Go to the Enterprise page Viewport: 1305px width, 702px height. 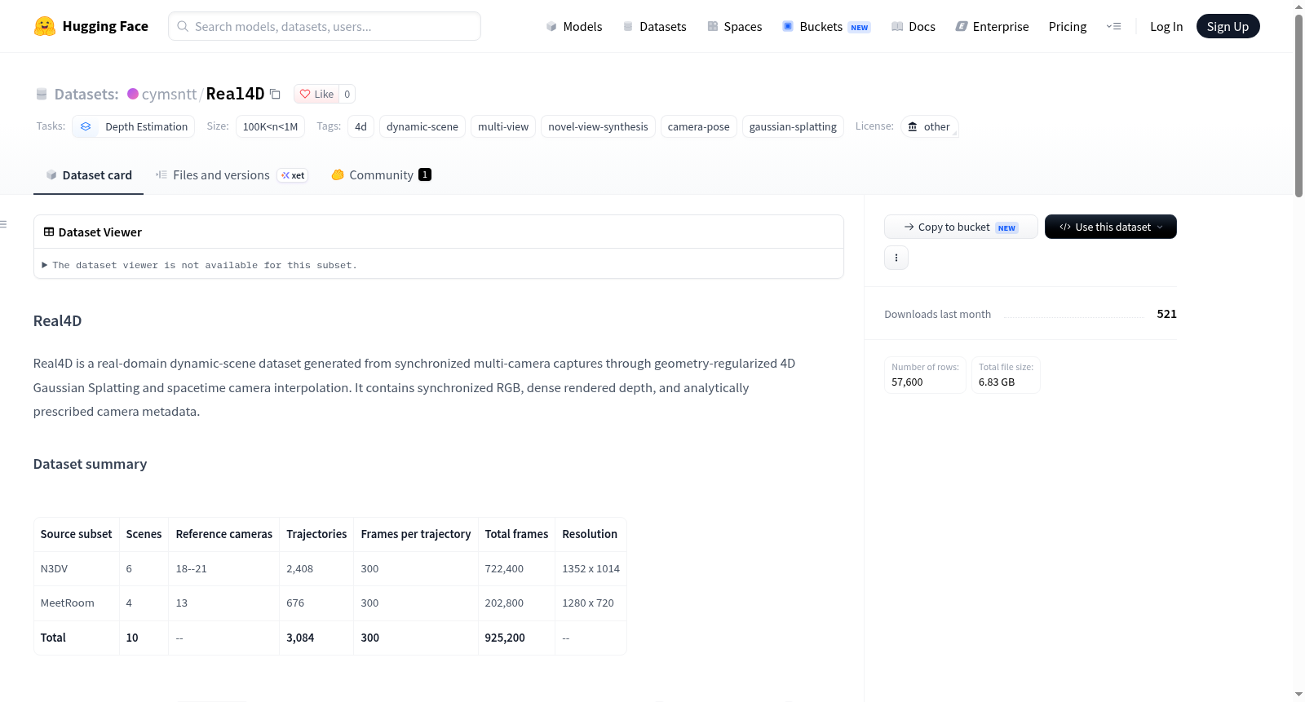point(992,27)
